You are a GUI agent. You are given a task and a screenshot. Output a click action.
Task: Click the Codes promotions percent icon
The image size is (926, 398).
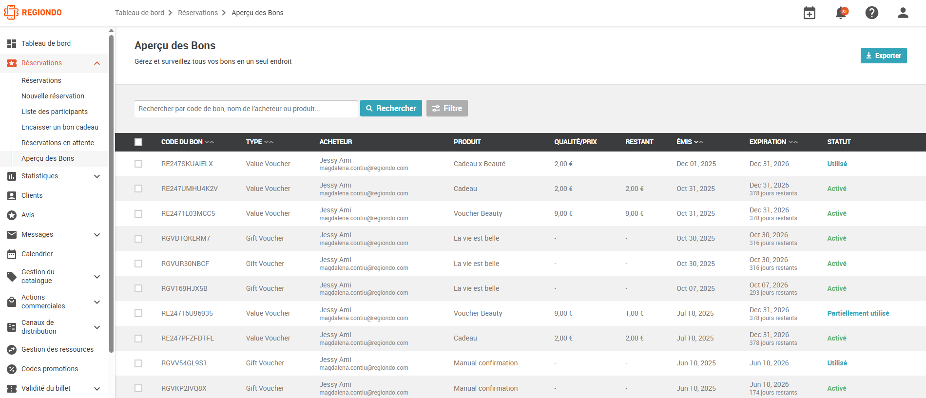12,369
